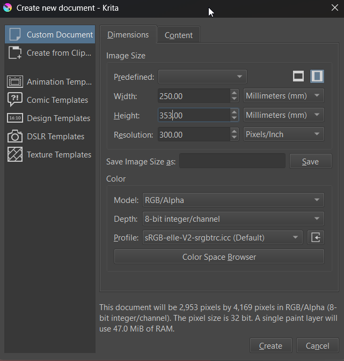
Task: Open the Width units dropdown
Action: 283,96
